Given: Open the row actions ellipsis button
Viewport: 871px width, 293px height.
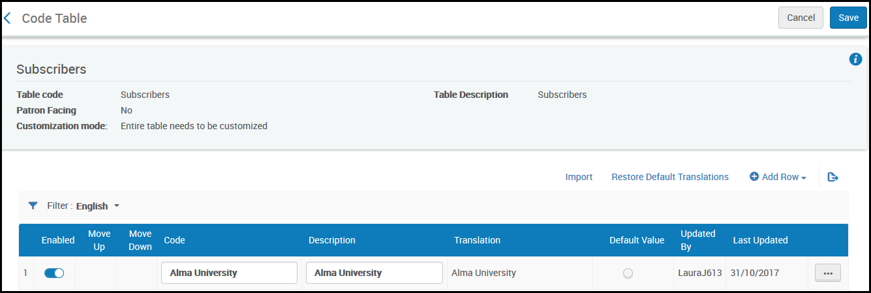Looking at the screenshot, I should click(x=828, y=273).
